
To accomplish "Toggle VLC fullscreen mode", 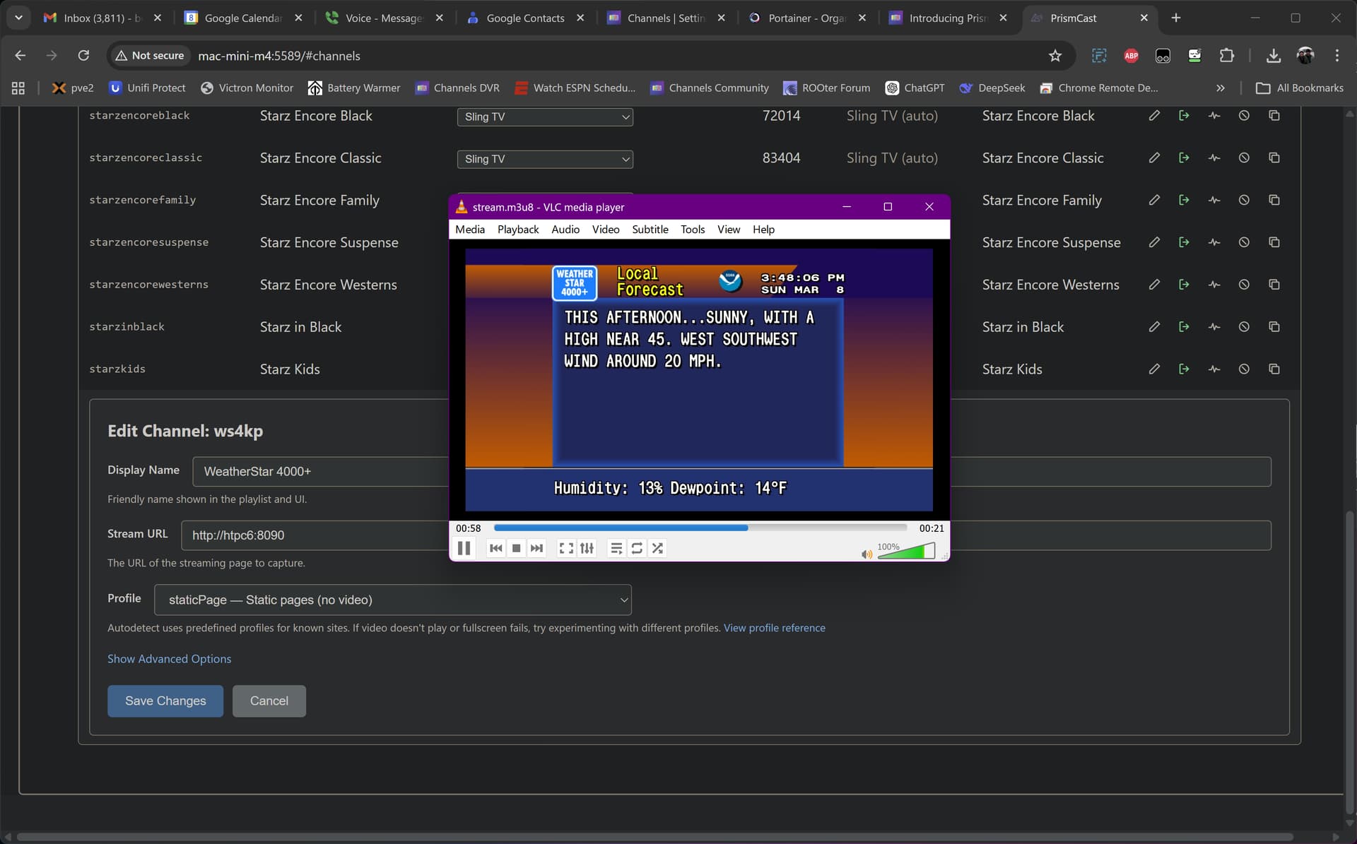I will [x=566, y=548].
